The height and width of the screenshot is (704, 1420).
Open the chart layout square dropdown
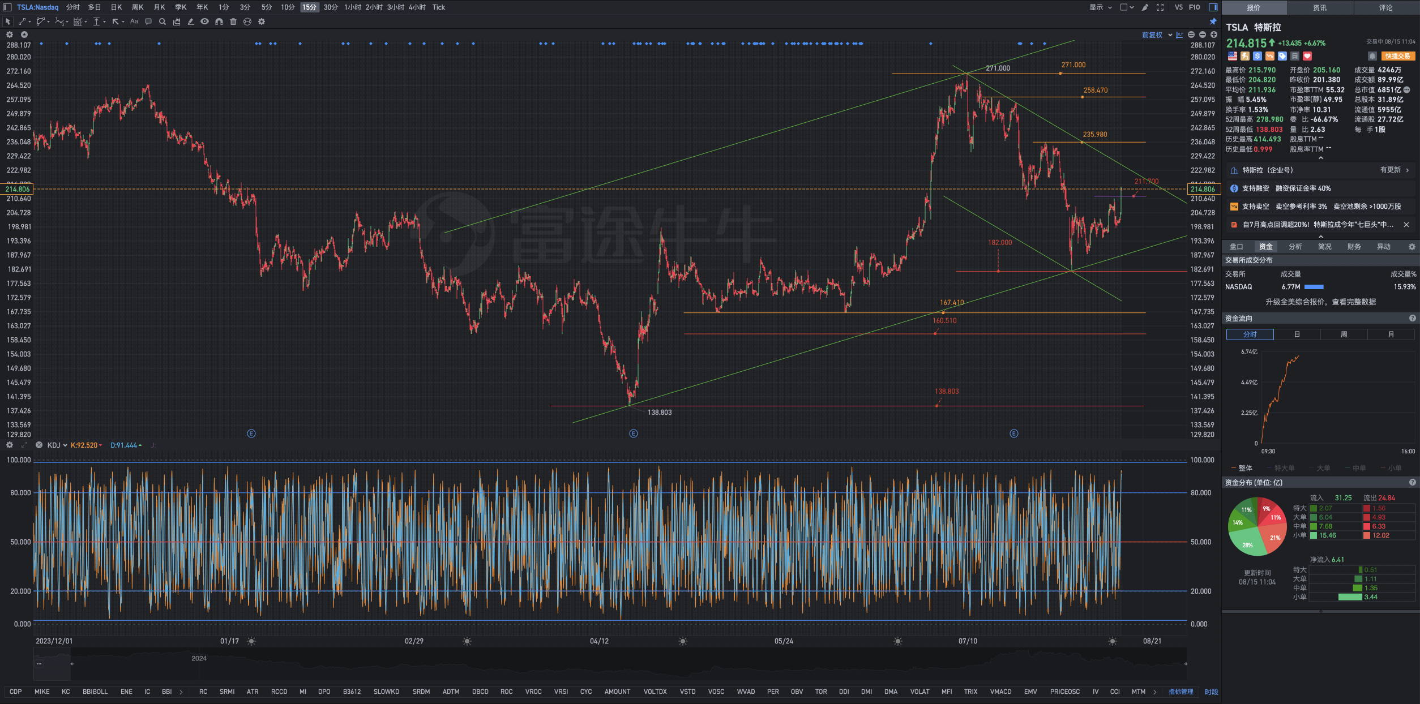[x=1127, y=7]
